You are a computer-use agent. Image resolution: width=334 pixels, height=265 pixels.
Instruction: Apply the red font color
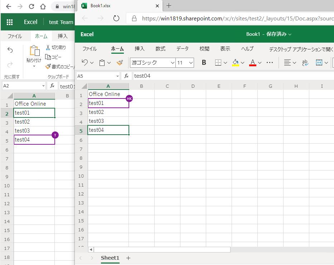(253, 63)
